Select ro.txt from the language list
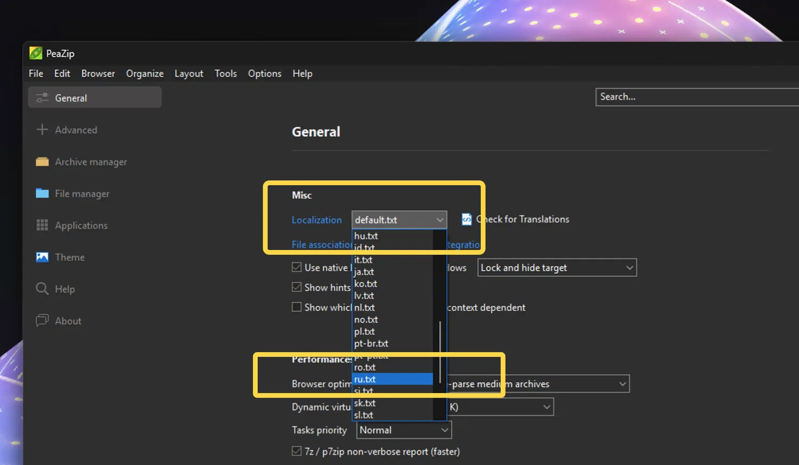The width and height of the screenshot is (799, 465). 393,367
